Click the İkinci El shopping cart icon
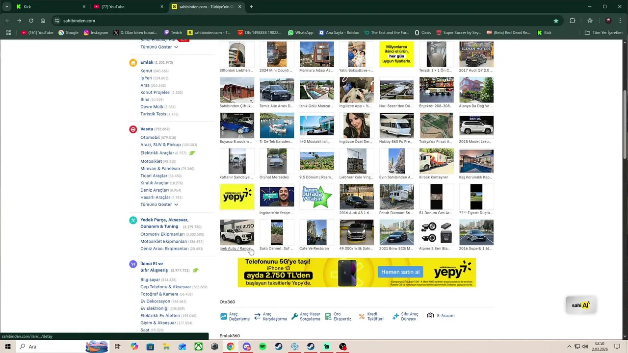This screenshot has width=628, height=353. click(x=133, y=264)
